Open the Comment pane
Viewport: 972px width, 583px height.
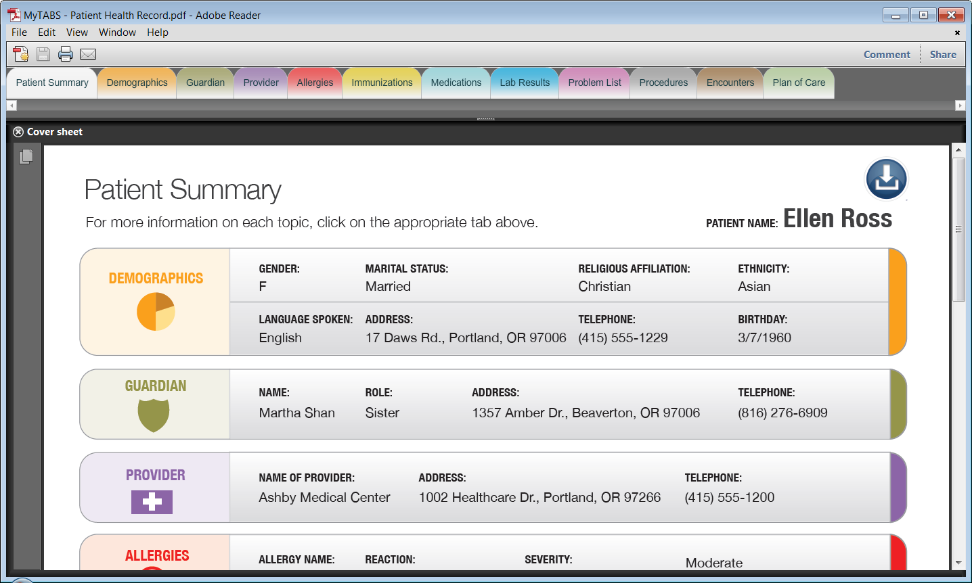[x=887, y=55]
